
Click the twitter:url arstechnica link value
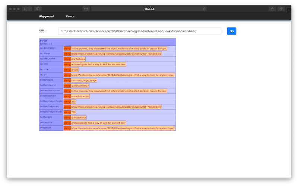point(123,128)
